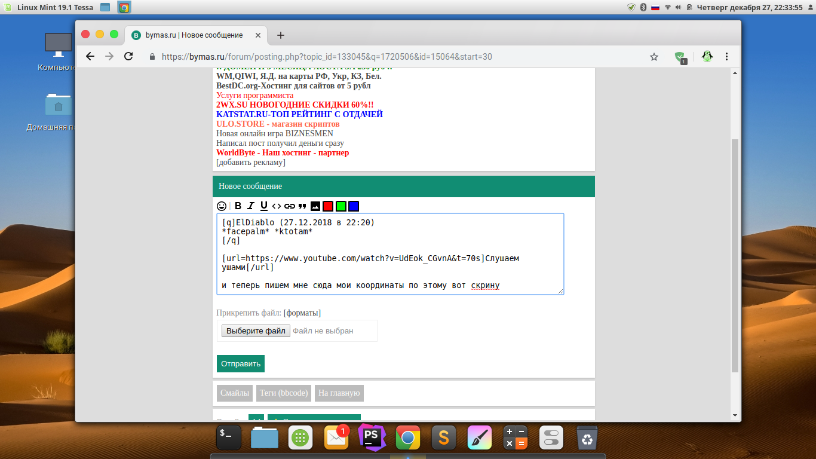816x459 pixels.
Task: Expand the Теги (bbcode) list
Action: pos(284,393)
